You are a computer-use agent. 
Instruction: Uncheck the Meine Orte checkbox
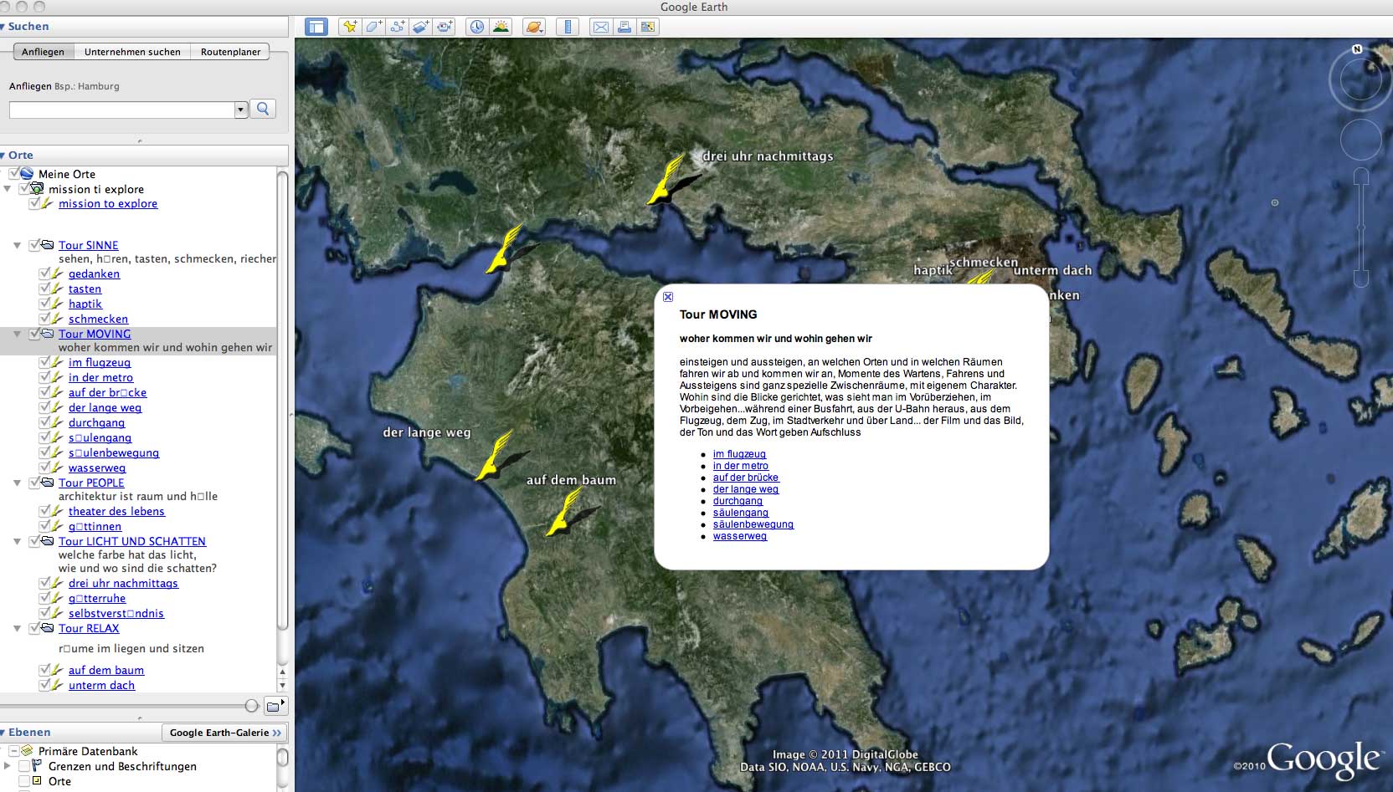click(x=13, y=173)
